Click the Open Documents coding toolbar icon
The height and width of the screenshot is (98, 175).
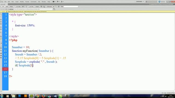(1, 14)
